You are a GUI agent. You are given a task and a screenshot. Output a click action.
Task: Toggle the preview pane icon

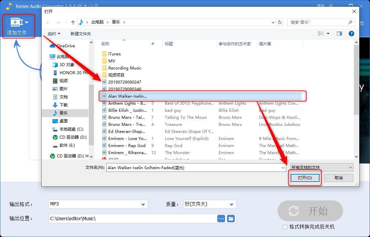point(339,34)
